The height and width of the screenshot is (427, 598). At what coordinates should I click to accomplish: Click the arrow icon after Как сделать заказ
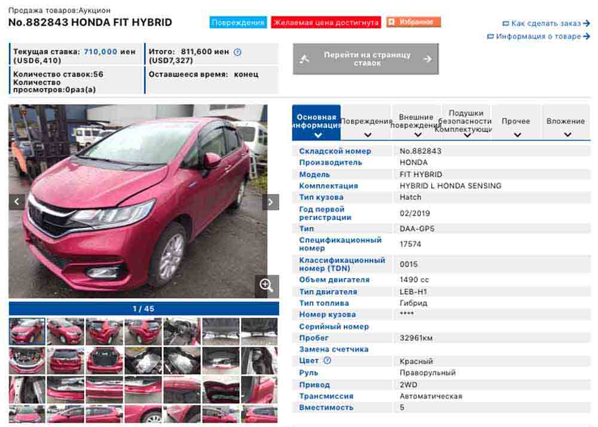pyautogui.click(x=587, y=23)
